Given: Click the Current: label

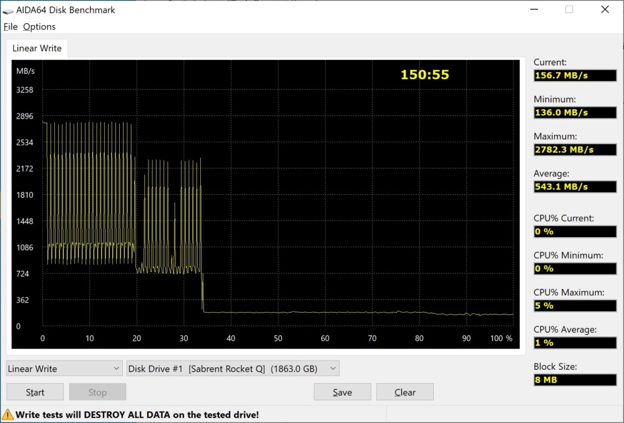Looking at the screenshot, I should [x=550, y=62].
